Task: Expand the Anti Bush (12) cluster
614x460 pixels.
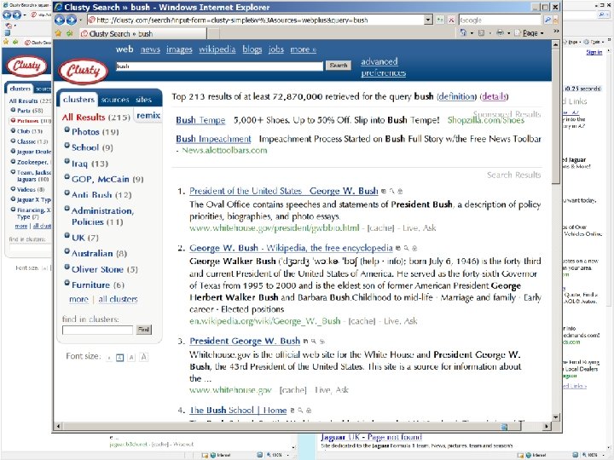Action: (x=67, y=193)
